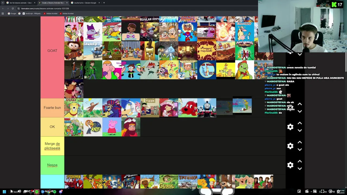Move Foarte bun tier row up

[300, 104]
